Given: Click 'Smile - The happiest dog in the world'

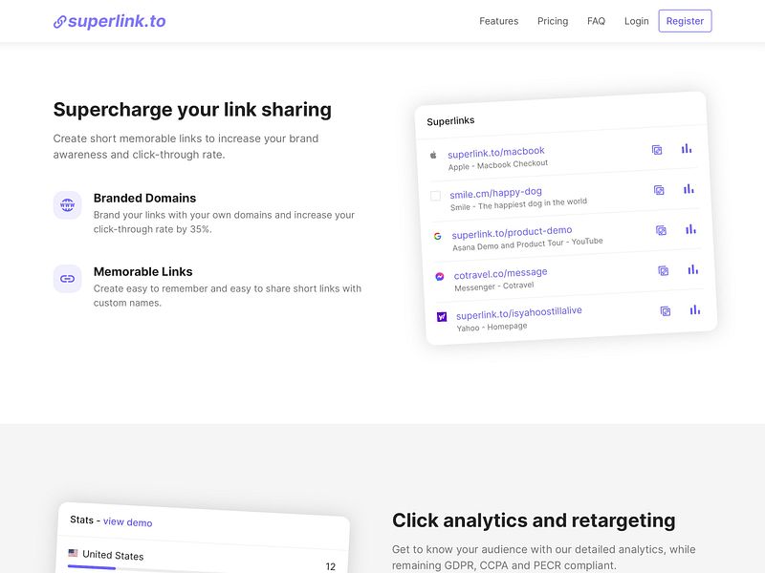Looking at the screenshot, I should [x=518, y=204].
